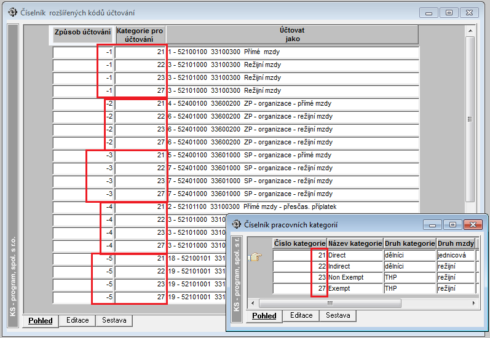Click the Účtovat jako column header
This screenshot has height=338, width=490.
click(292, 34)
